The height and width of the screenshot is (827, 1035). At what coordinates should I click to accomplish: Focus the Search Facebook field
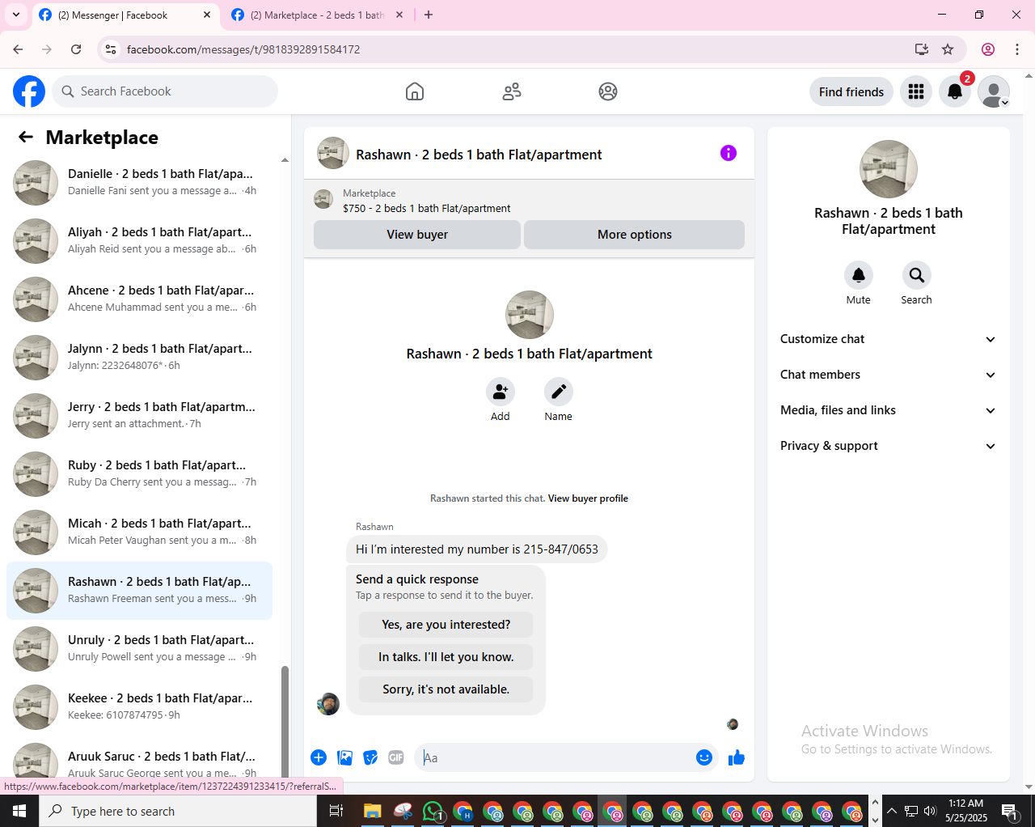click(x=165, y=91)
